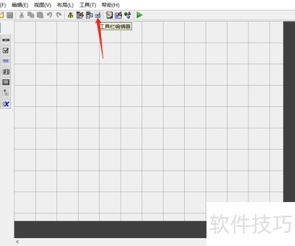Select the Static Text component tool
The image size is (295, 246).
coord(6,61)
